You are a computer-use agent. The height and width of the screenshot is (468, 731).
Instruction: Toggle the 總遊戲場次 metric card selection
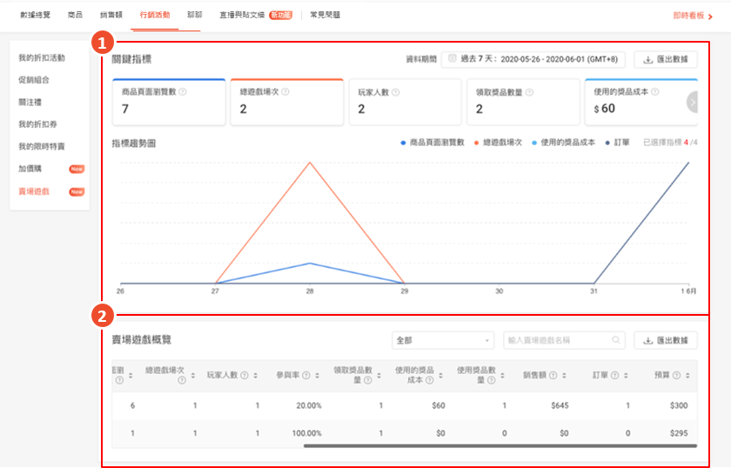point(286,102)
